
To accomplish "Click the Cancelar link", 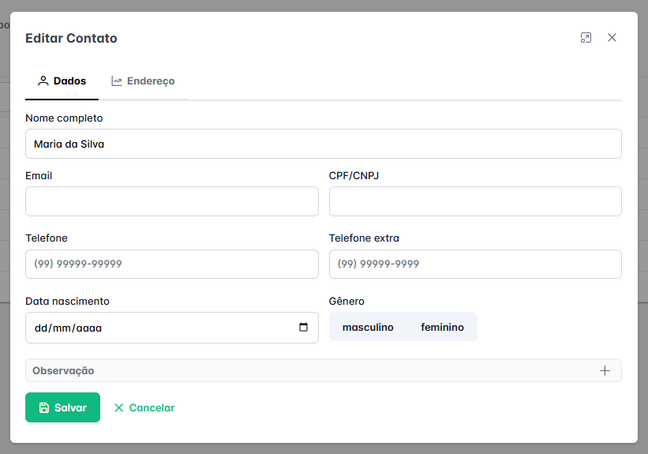I will pos(152,408).
